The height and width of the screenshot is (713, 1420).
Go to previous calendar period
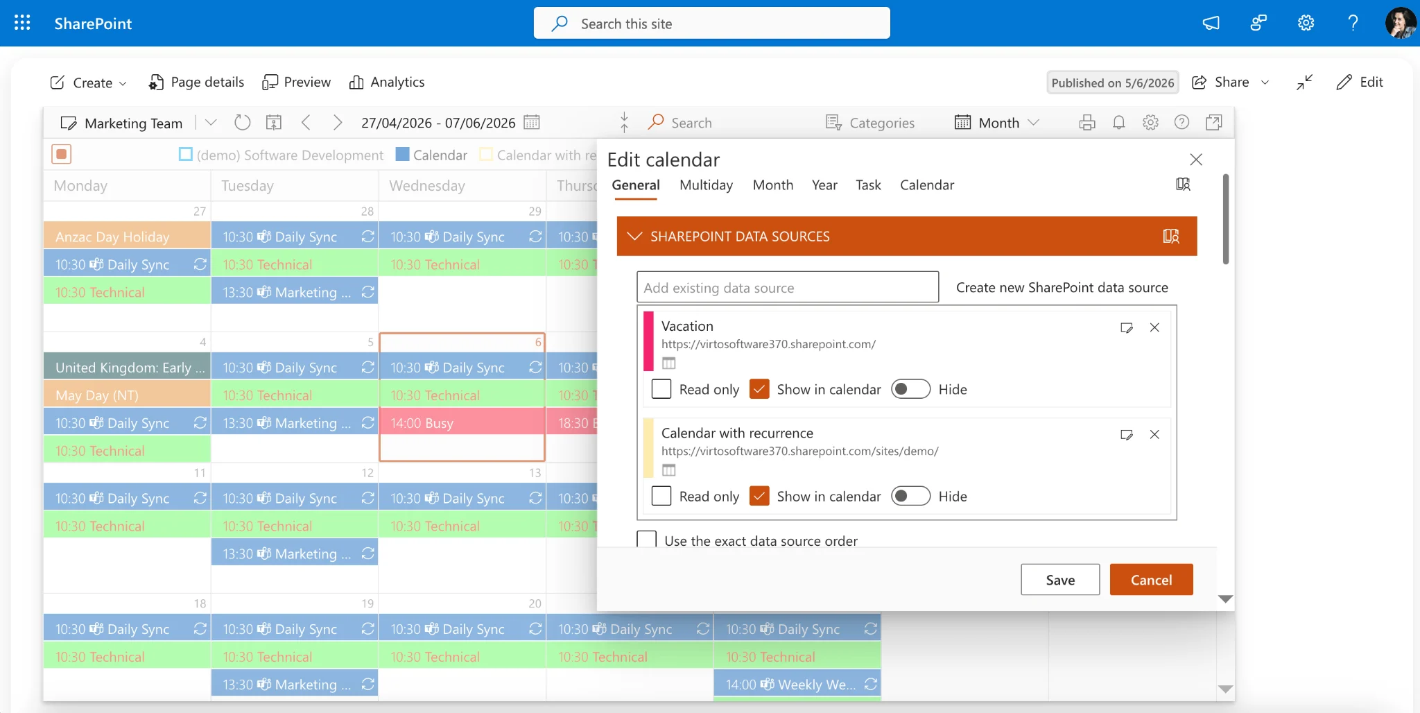(x=306, y=123)
